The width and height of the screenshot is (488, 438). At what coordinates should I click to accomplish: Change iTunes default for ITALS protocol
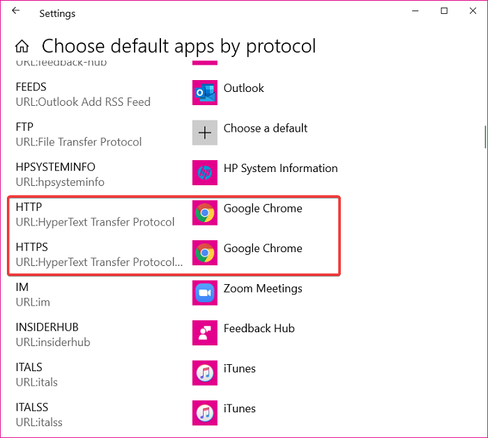(240, 368)
